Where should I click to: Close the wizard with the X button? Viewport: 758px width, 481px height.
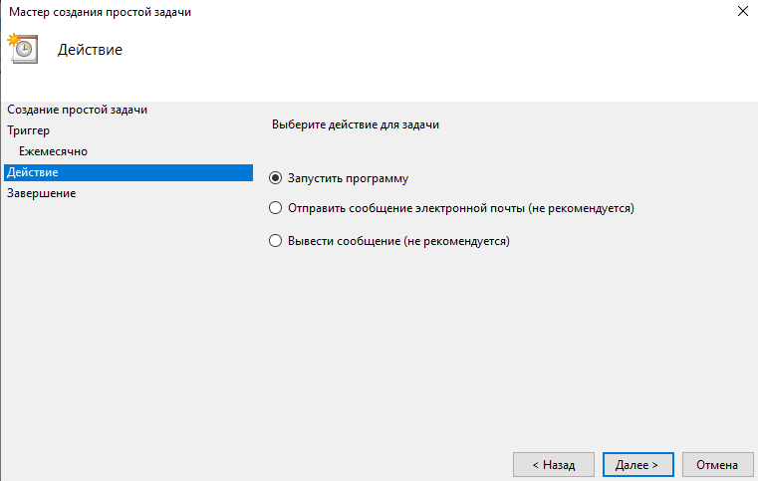[x=743, y=11]
